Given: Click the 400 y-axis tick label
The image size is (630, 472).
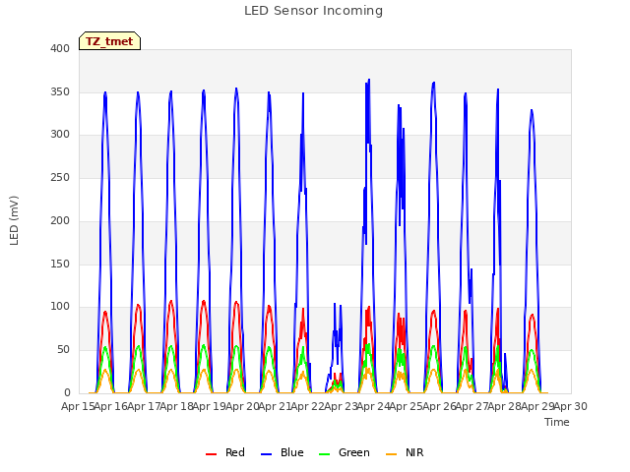Looking at the screenshot, I should coord(60,48).
